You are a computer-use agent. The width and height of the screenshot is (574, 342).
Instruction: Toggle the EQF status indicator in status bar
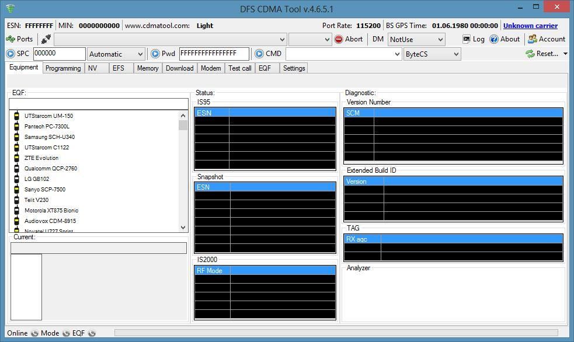tap(92, 333)
